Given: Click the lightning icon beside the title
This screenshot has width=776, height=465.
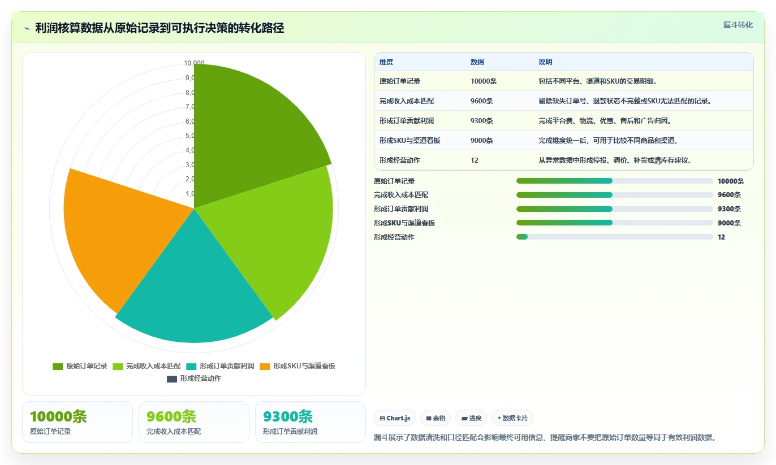Looking at the screenshot, I should point(27,28).
